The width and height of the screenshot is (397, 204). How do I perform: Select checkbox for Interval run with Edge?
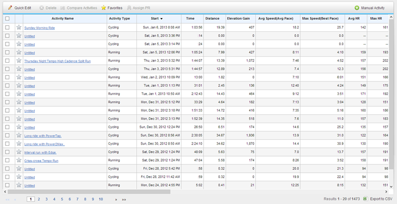point(7,152)
